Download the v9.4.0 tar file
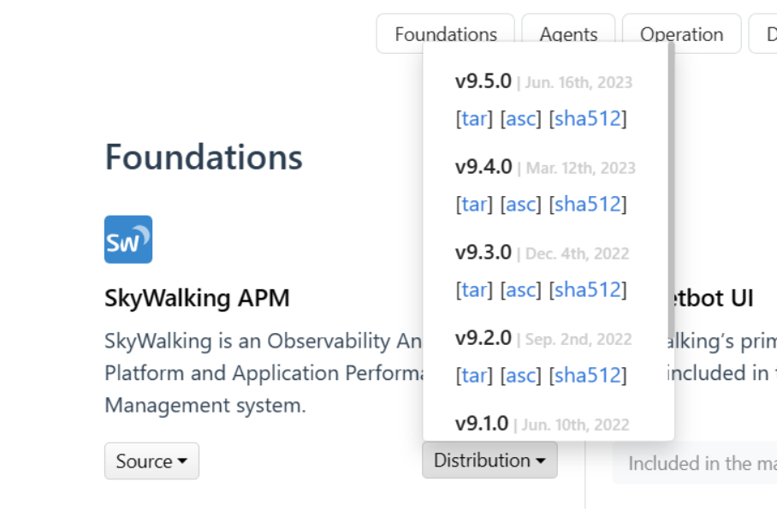The height and width of the screenshot is (517, 777). click(x=474, y=205)
